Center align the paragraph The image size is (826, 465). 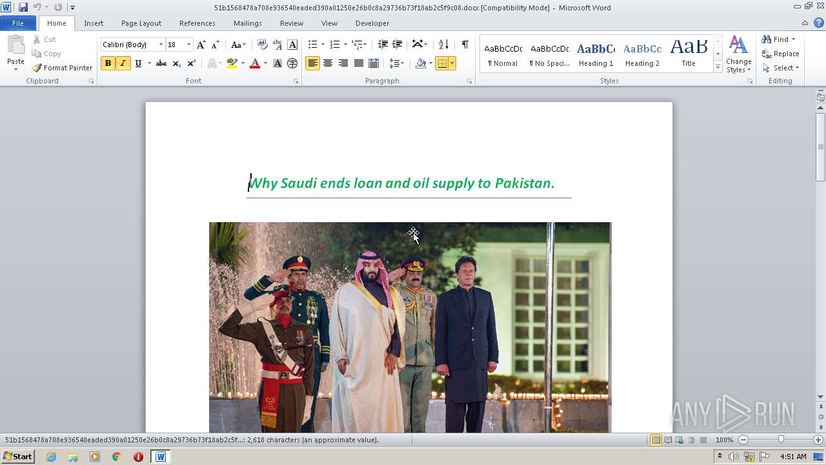tap(328, 63)
